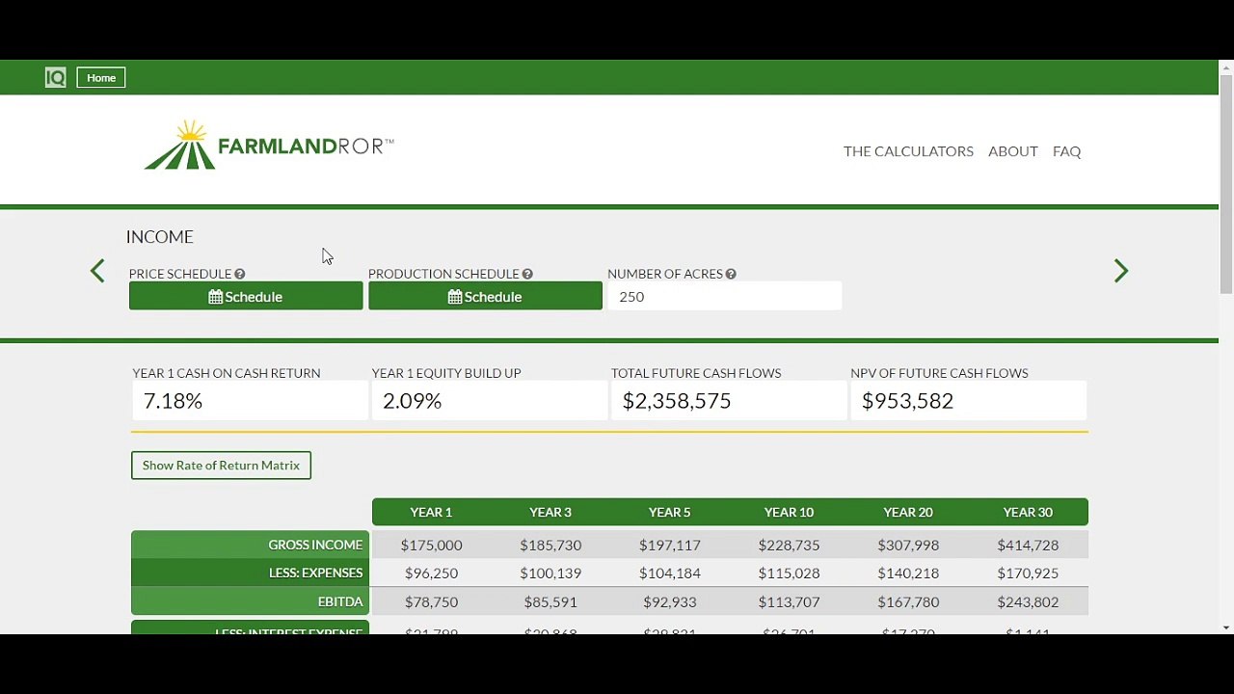The image size is (1234, 694).
Task: Show Rate of Return Matrix
Action: pyautogui.click(x=221, y=466)
